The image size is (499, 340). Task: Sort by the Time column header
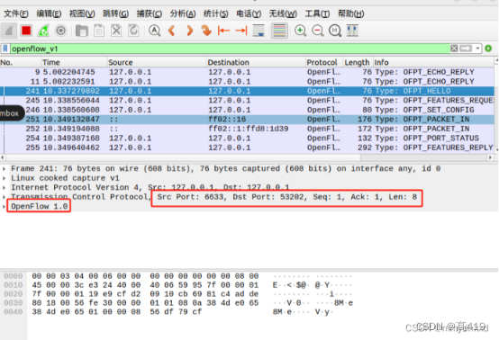[74, 62]
